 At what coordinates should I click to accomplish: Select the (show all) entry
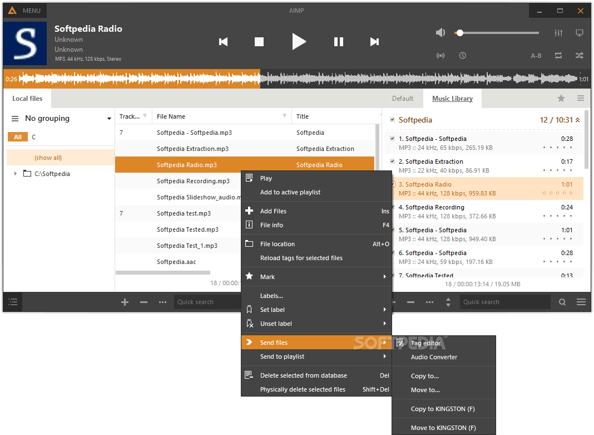(60, 158)
